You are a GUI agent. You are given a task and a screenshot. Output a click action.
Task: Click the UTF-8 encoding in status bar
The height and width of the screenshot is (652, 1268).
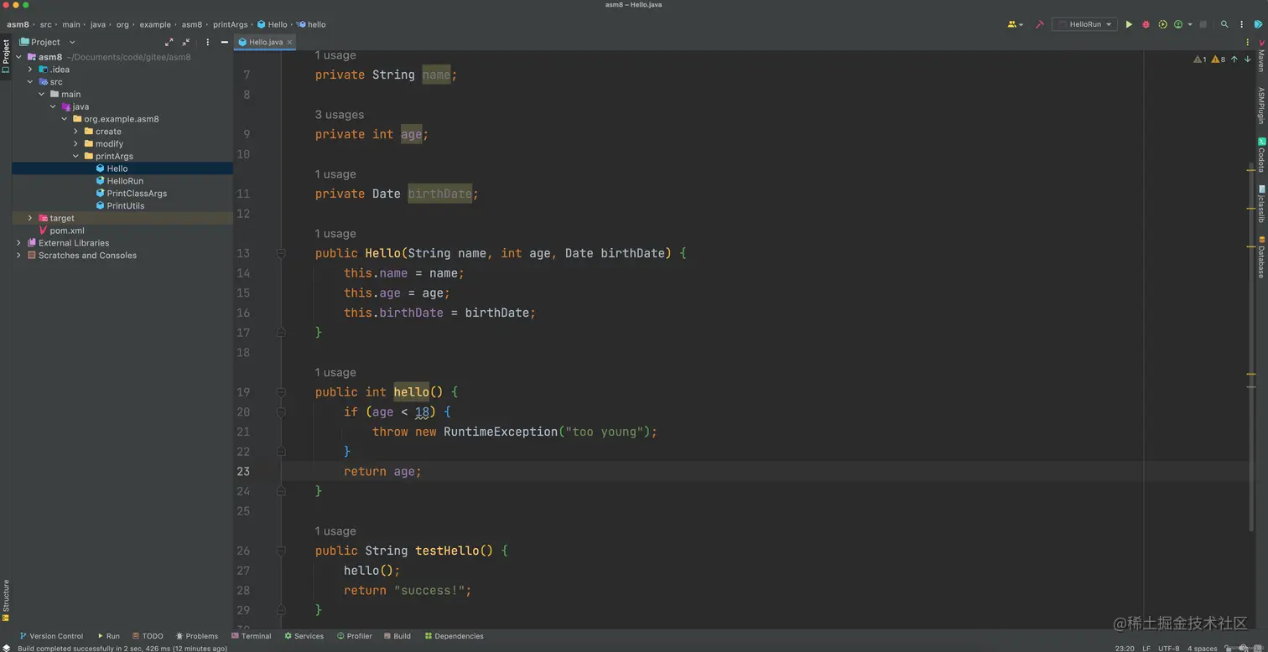[x=1168, y=648]
